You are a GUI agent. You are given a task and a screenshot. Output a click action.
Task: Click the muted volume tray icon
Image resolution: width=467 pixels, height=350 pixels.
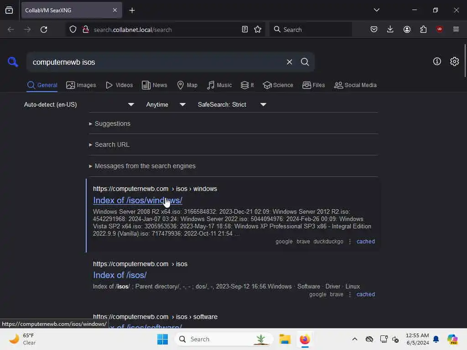coord(395,339)
